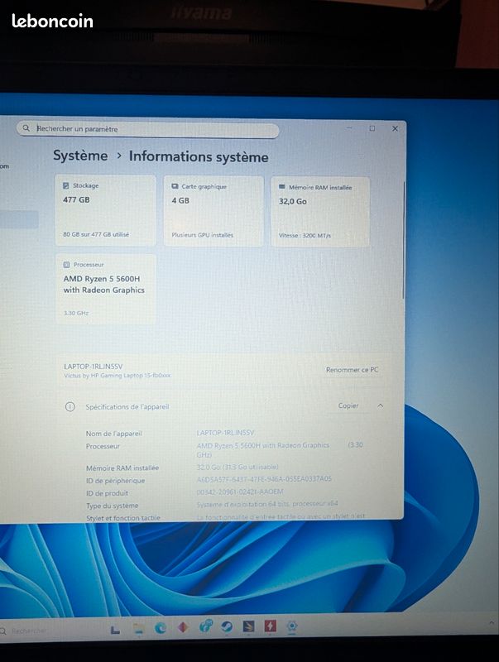Click Vitesse : 3200 MT/s text
Image resolution: width=499 pixels, height=662 pixels.
(x=305, y=236)
